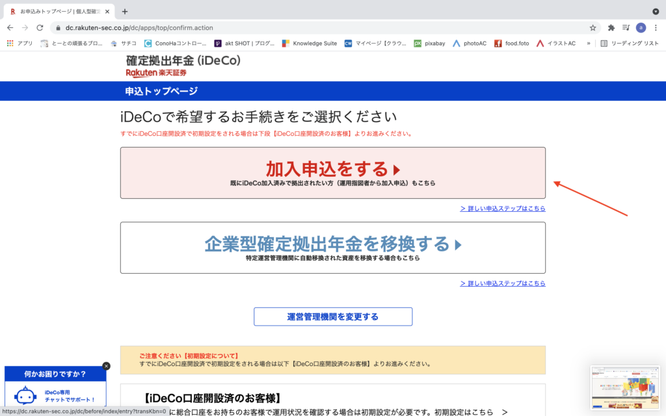Open the Chrome three-dot menu
This screenshot has height=416, width=666.
(656, 28)
